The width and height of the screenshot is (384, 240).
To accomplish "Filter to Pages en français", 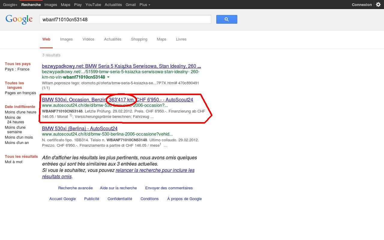I will (x=20, y=93).
